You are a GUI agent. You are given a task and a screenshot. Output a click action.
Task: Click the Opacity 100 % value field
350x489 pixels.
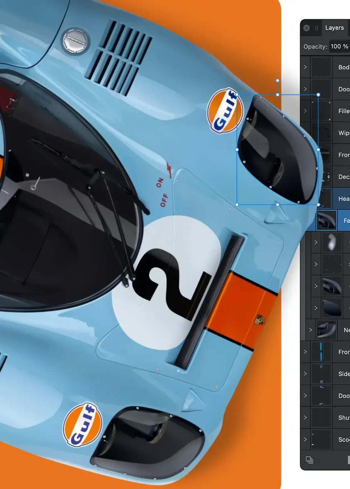coord(339,47)
